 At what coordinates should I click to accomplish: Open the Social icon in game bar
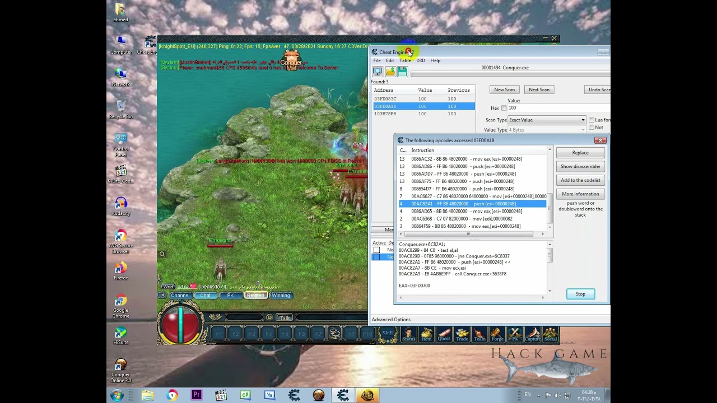point(550,335)
